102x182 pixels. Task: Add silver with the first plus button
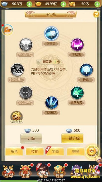click(x=29, y=4)
